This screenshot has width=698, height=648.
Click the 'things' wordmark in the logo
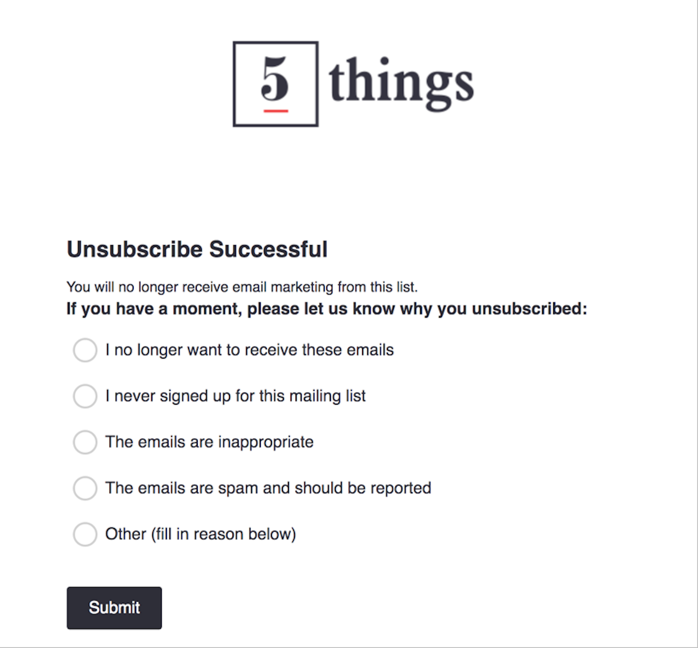tap(401, 83)
